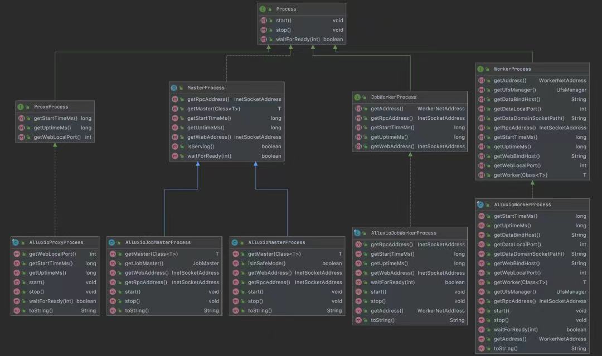Select the AlluxioJobMasterProcess node title
The image size is (602, 356).
pyautogui.click(x=158, y=242)
